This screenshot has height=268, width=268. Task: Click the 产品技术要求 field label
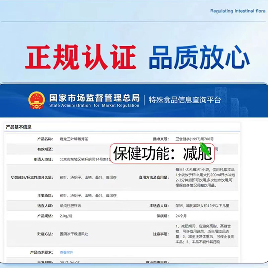click(42, 252)
